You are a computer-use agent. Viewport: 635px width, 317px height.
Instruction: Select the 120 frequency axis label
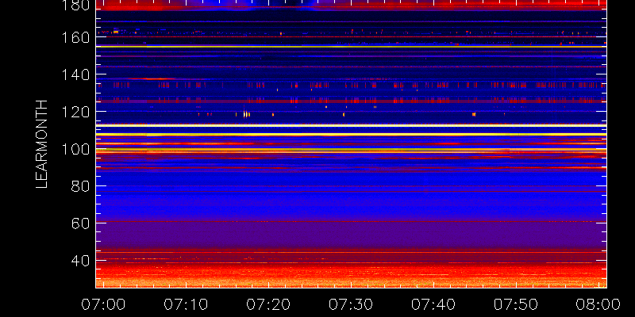(x=76, y=112)
